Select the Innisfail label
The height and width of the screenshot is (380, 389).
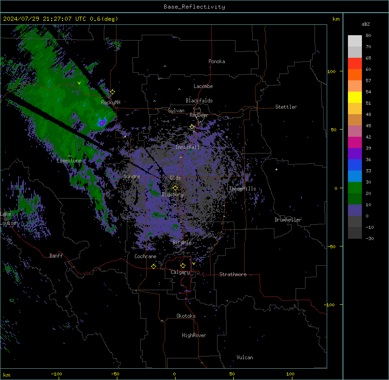tap(187, 147)
